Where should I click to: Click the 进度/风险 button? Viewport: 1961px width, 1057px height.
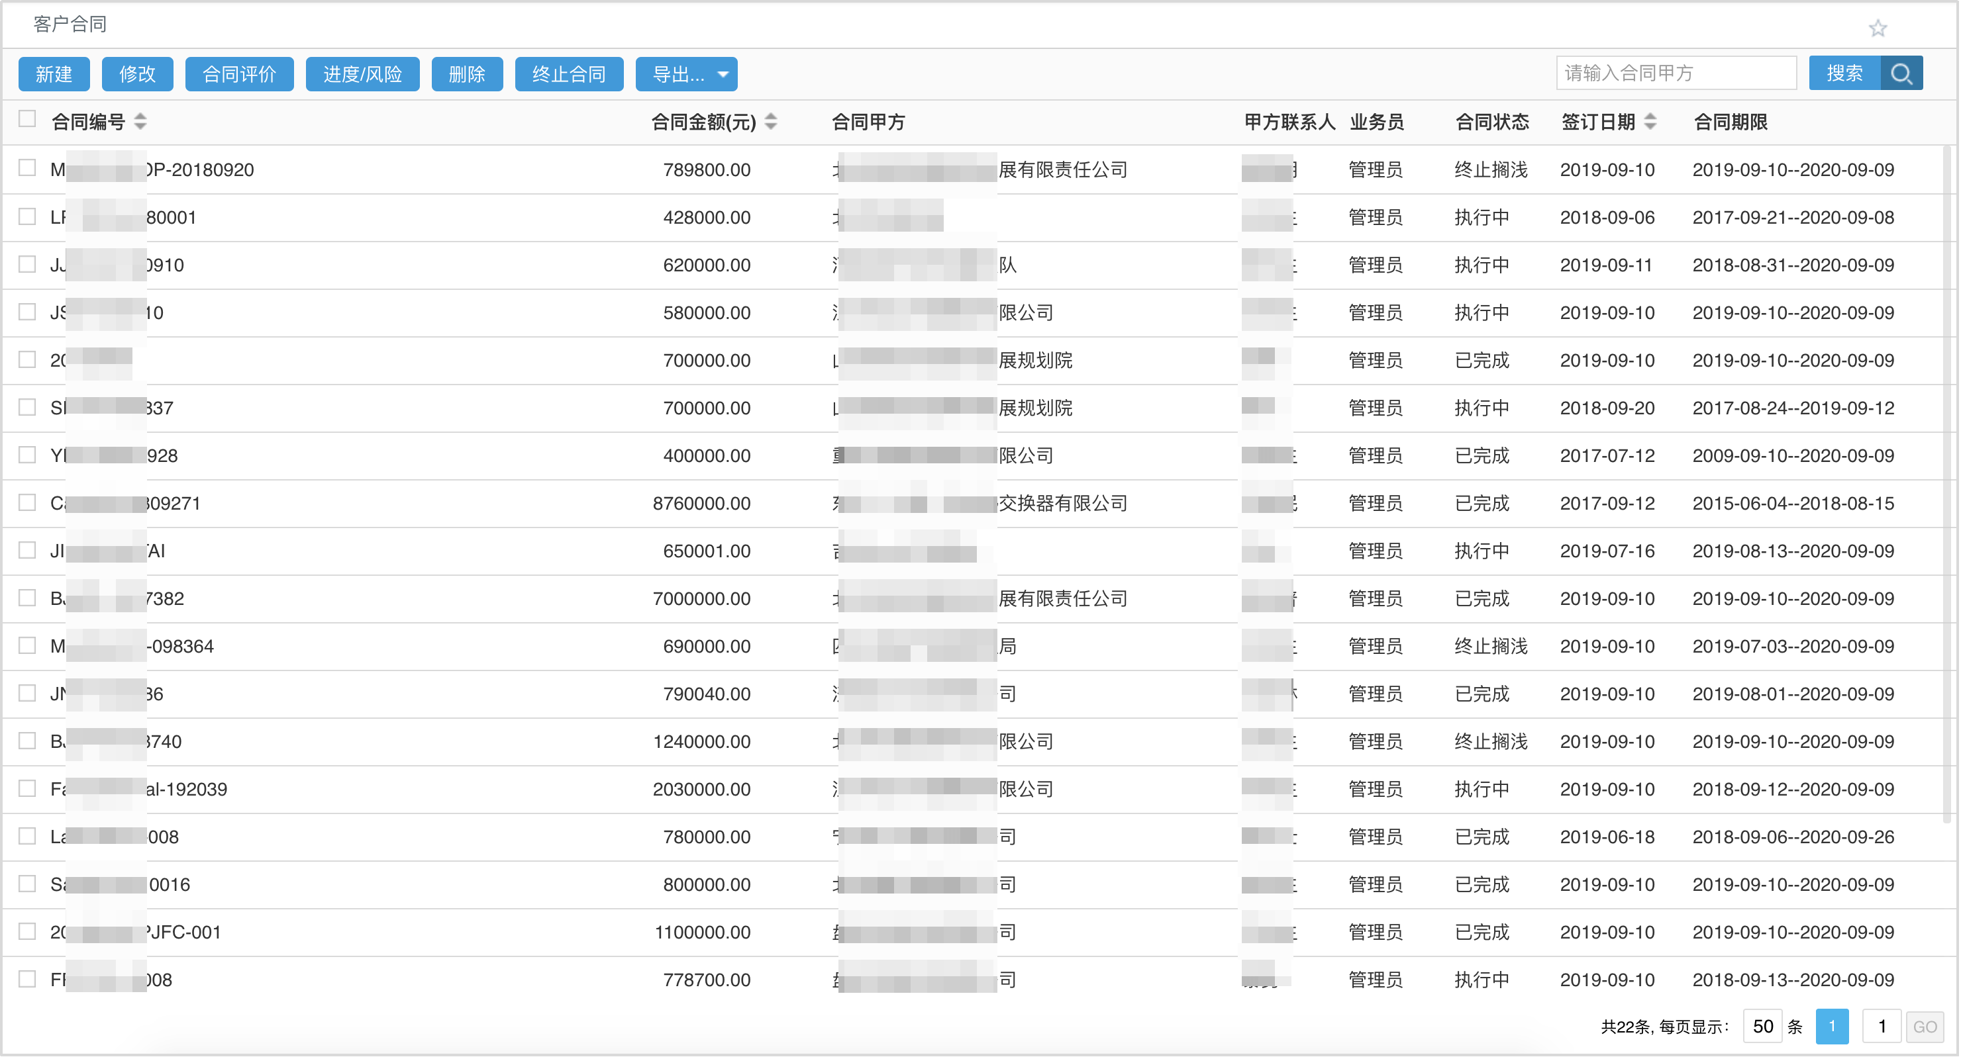pos(362,74)
